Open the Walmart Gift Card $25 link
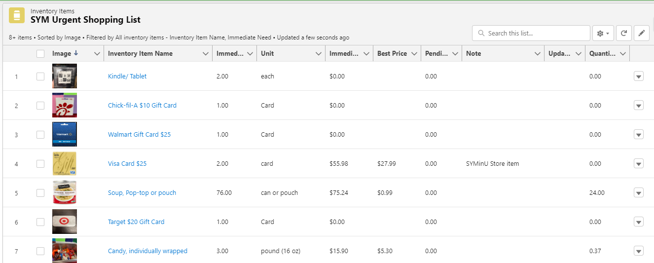Image resolution: width=654 pixels, height=263 pixels. (139, 134)
